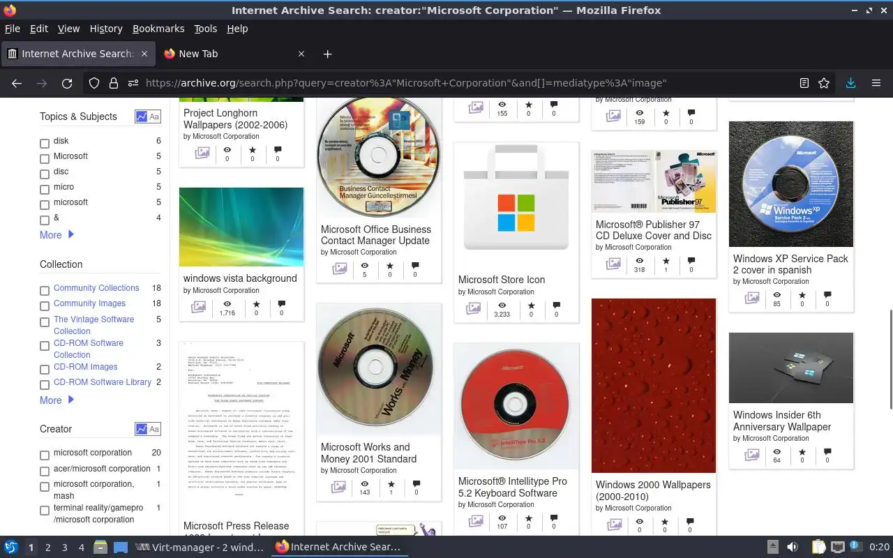
Task: Open the History menu
Action: 106,29
